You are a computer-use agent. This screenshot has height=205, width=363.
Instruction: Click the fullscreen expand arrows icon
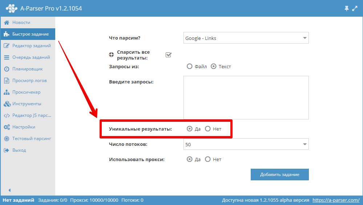[x=355, y=9]
